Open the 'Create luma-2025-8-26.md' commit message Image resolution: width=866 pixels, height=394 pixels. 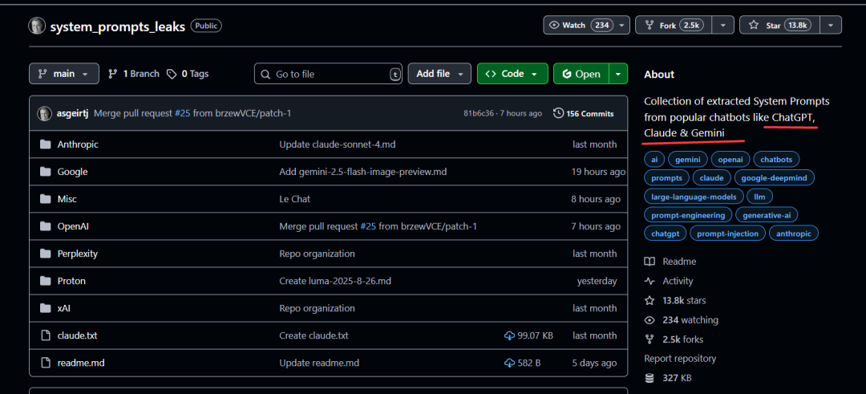[x=335, y=281]
